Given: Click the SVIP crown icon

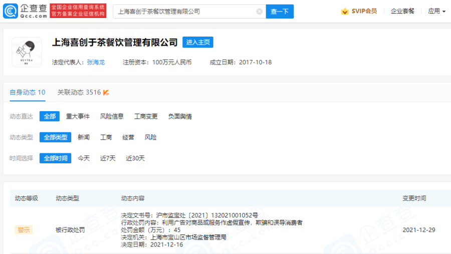Looking at the screenshot, I should coord(345,12).
